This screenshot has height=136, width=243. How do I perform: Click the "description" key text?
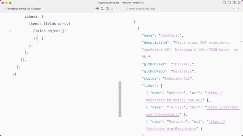[155, 43]
